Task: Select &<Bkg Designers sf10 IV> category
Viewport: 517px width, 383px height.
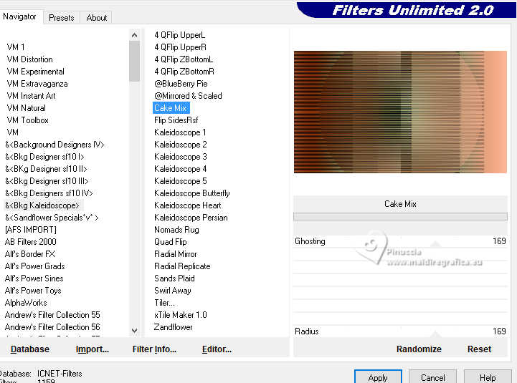Action: [49, 193]
